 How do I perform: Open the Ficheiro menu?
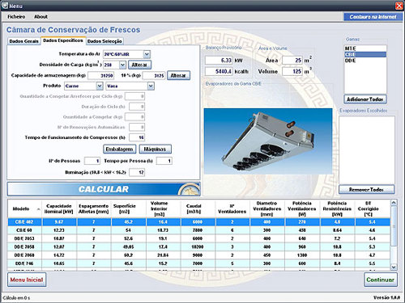16,17
